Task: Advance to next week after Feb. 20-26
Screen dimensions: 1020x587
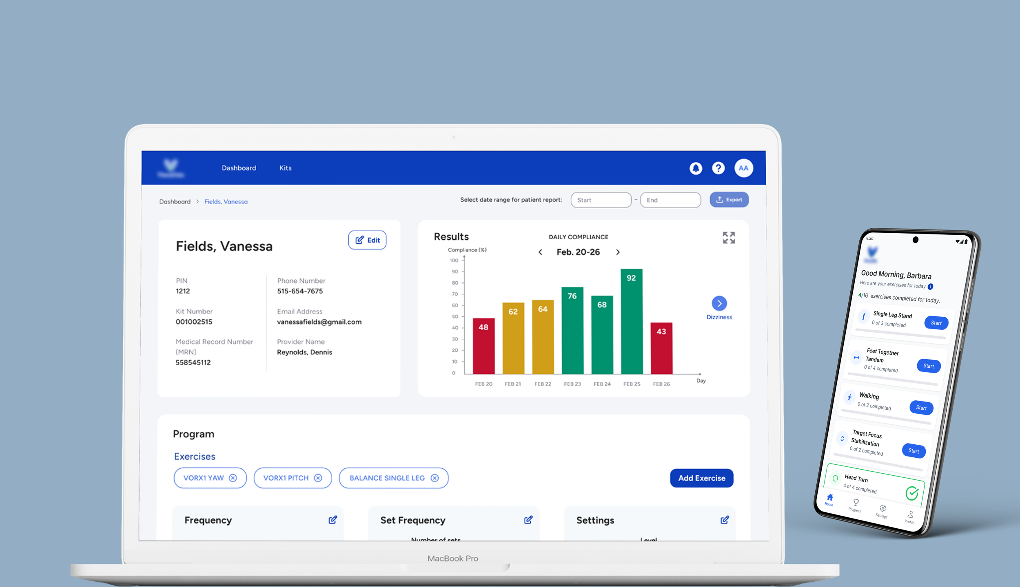Action: point(618,252)
